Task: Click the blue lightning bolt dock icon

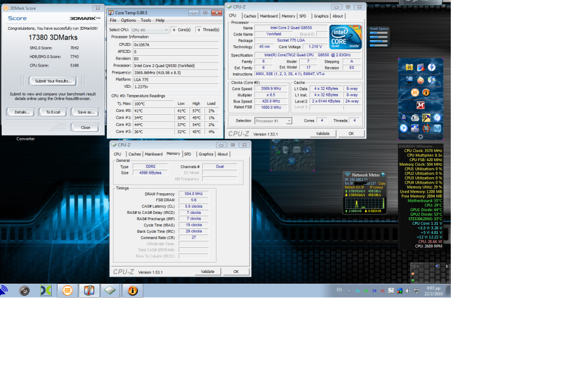Action: pyautogui.click(x=431, y=67)
